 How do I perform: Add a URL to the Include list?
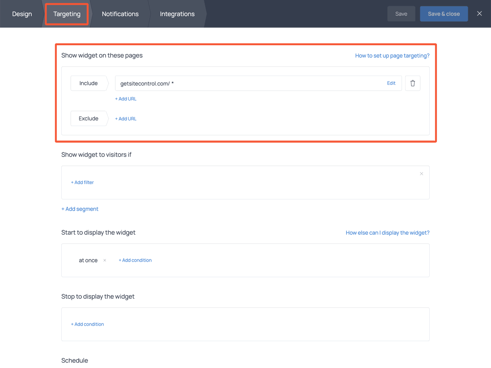pos(126,98)
